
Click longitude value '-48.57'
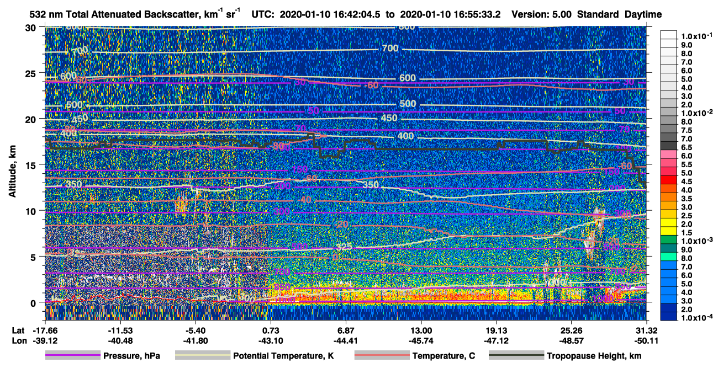[571, 340]
